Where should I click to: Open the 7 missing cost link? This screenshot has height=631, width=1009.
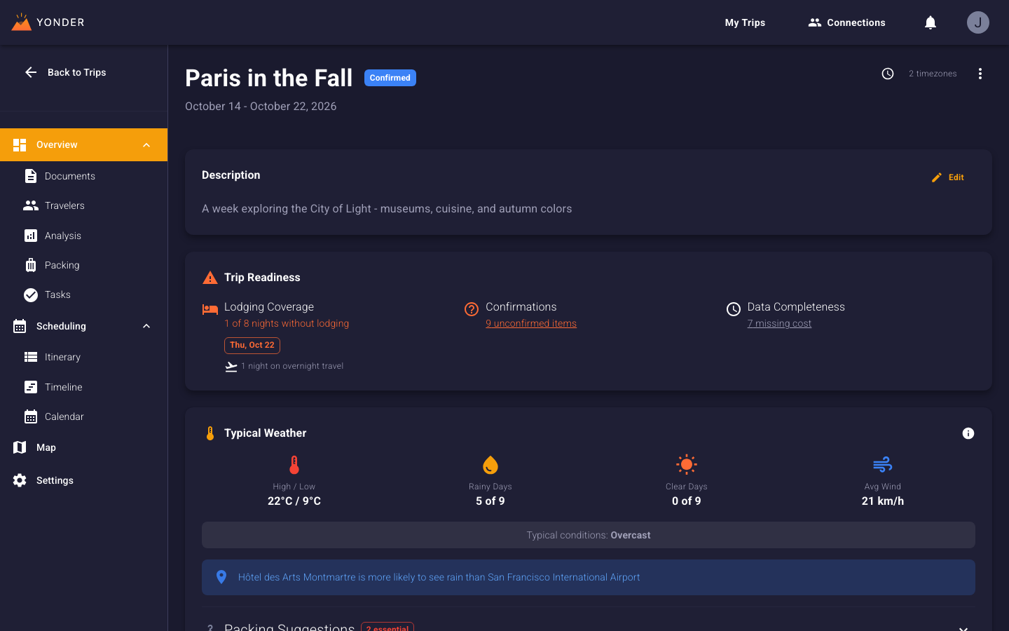[780, 323]
